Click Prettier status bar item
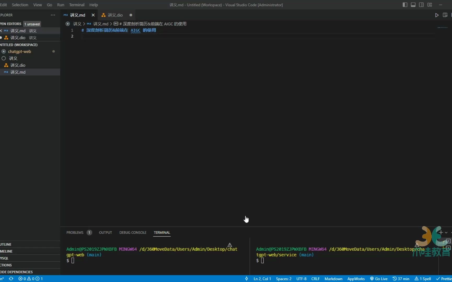 pos(444,279)
